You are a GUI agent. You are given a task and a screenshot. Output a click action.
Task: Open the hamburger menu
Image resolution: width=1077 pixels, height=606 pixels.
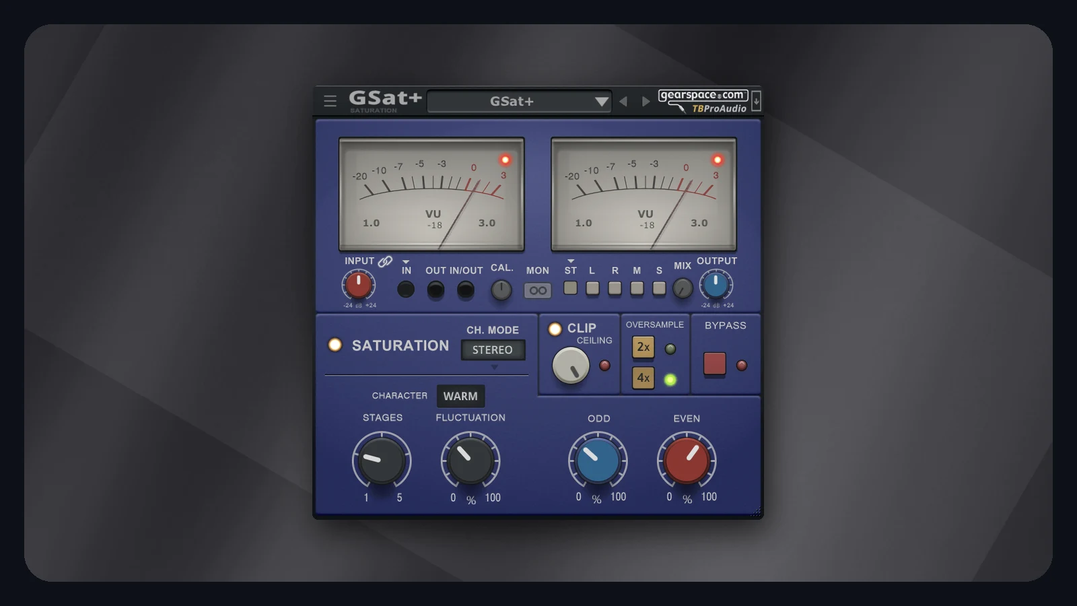[x=330, y=101]
